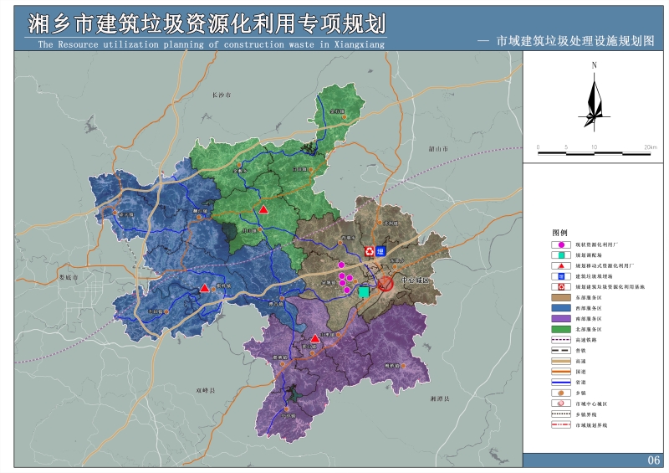The width and height of the screenshot is (669, 473).
Task: Click the map scale bar
Action: click(x=594, y=154)
